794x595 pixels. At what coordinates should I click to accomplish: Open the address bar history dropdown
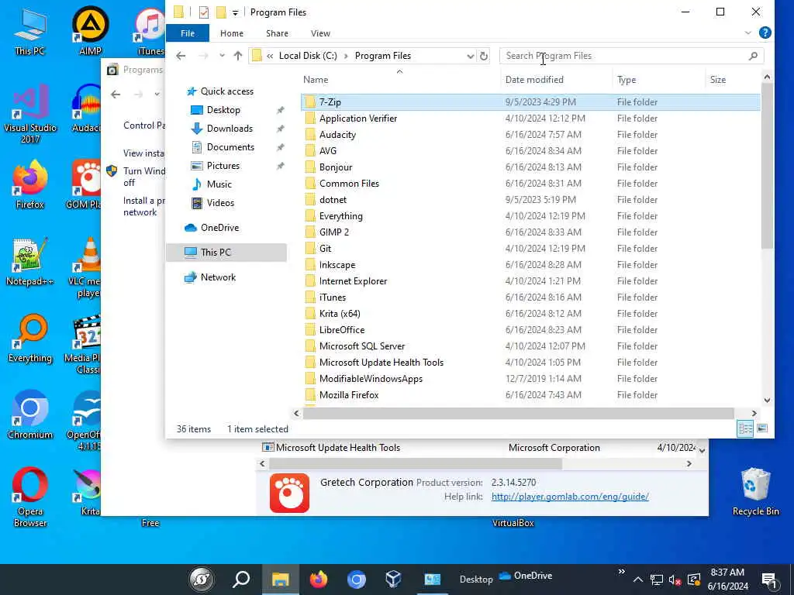coord(470,56)
